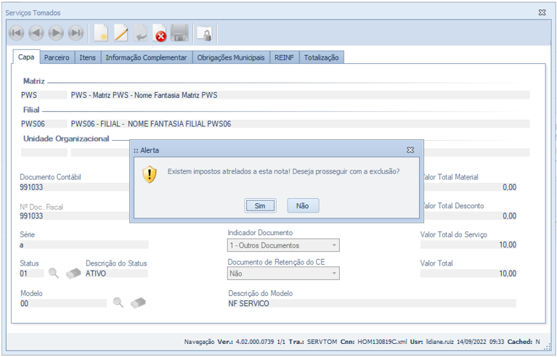Click the Matriz description 'PWS - Matriz PWS'

[300, 95]
